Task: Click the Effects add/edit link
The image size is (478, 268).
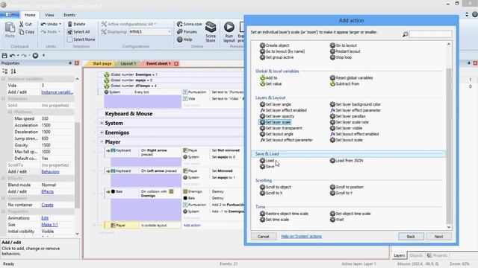Action: 48,192
